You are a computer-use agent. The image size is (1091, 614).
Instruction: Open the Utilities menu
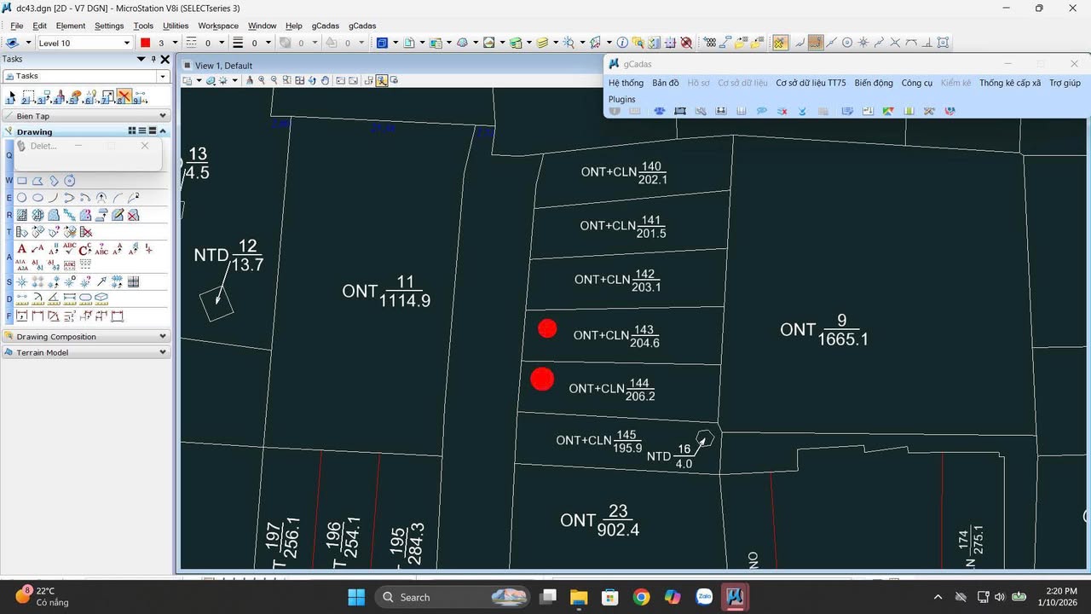pos(175,26)
